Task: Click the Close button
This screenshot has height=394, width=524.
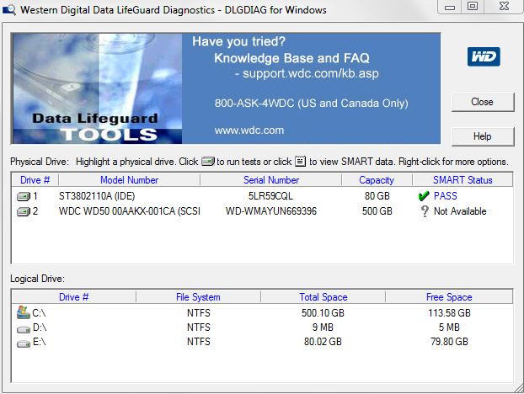Action: (x=483, y=102)
